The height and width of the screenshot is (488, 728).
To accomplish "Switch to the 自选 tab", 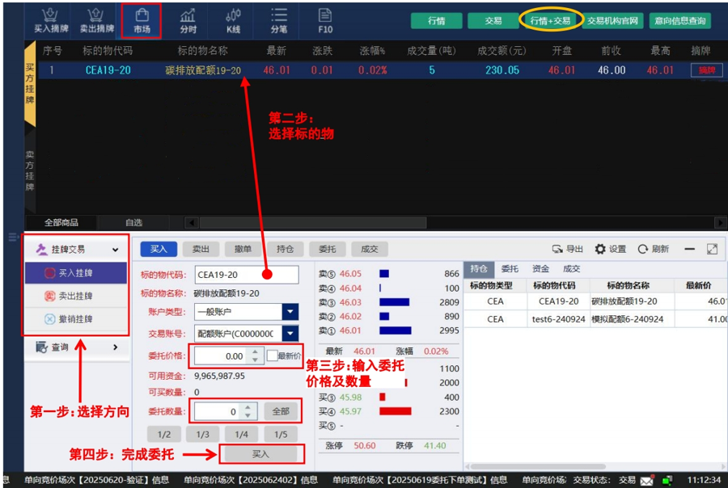I will 133,223.
